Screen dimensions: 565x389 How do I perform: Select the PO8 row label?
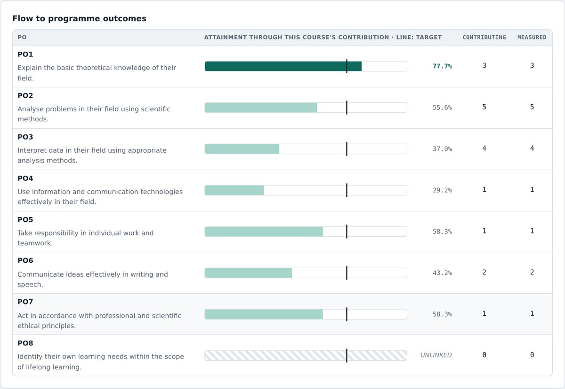pyautogui.click(x=25, y=343)
